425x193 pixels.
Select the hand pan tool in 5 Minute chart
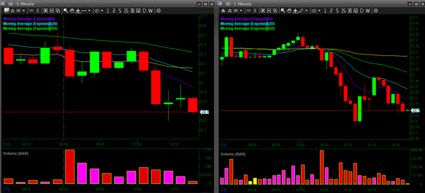[x=72, y=10]
